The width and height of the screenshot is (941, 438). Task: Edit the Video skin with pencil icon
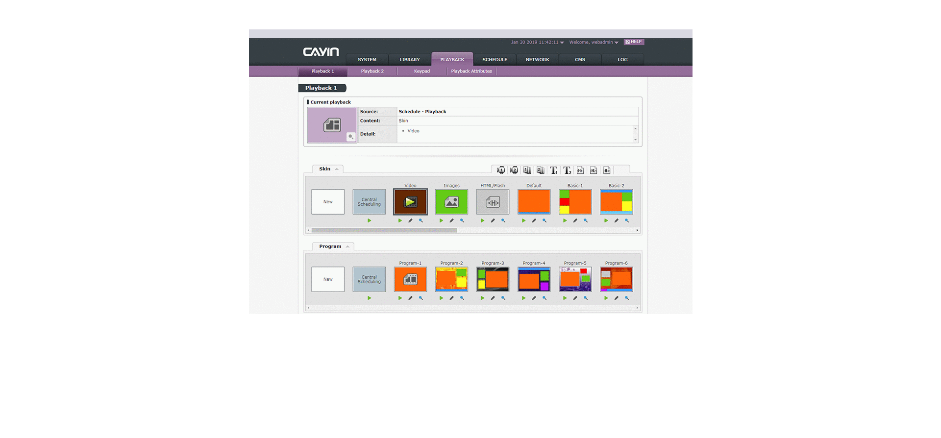pos(410,220)
